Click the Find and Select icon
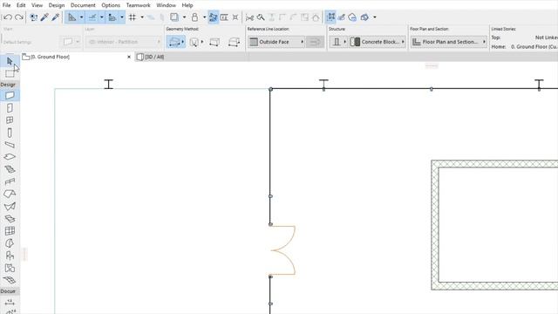558x314 pixels. click(x=33, y=17)
